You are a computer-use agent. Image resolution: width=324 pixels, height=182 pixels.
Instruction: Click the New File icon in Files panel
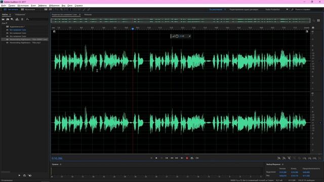tap(12, 19)
